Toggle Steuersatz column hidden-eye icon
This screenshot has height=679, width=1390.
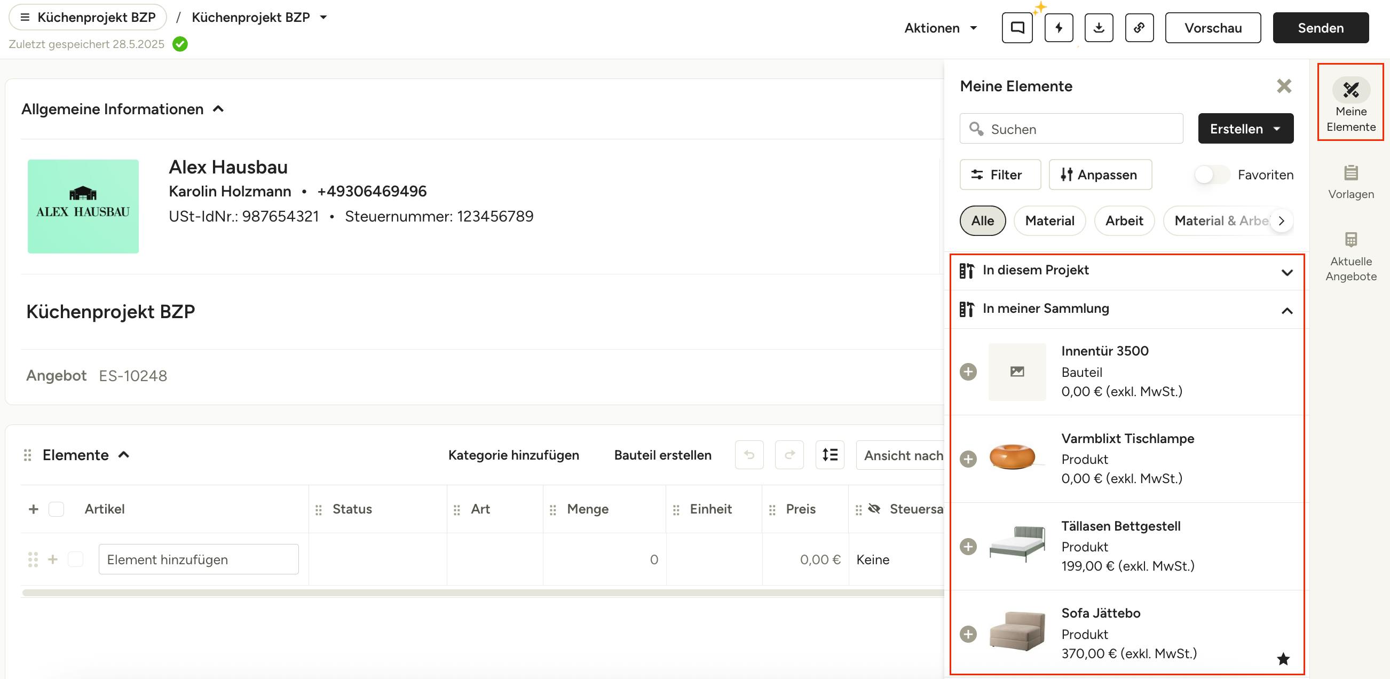click(874, 508)
